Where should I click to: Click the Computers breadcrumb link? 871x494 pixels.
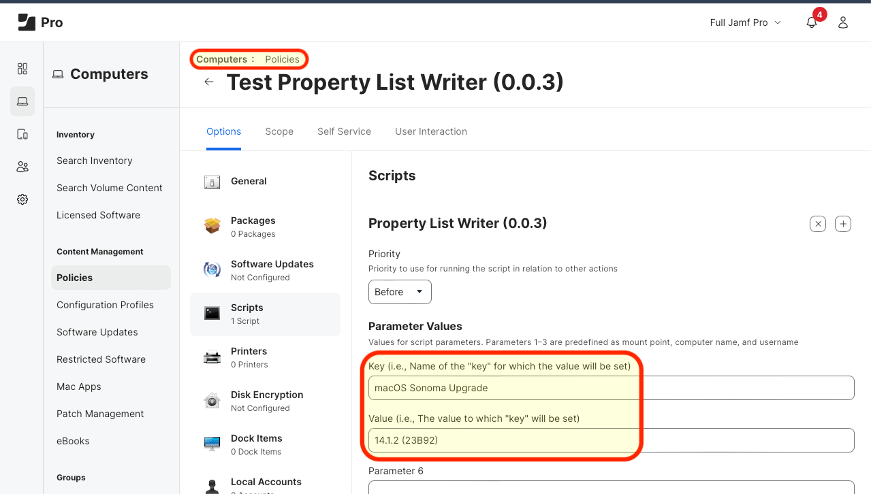pyautogui.click(x=221, y=59)
